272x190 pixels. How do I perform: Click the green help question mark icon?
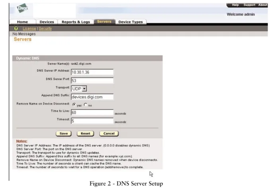[16, 28]
